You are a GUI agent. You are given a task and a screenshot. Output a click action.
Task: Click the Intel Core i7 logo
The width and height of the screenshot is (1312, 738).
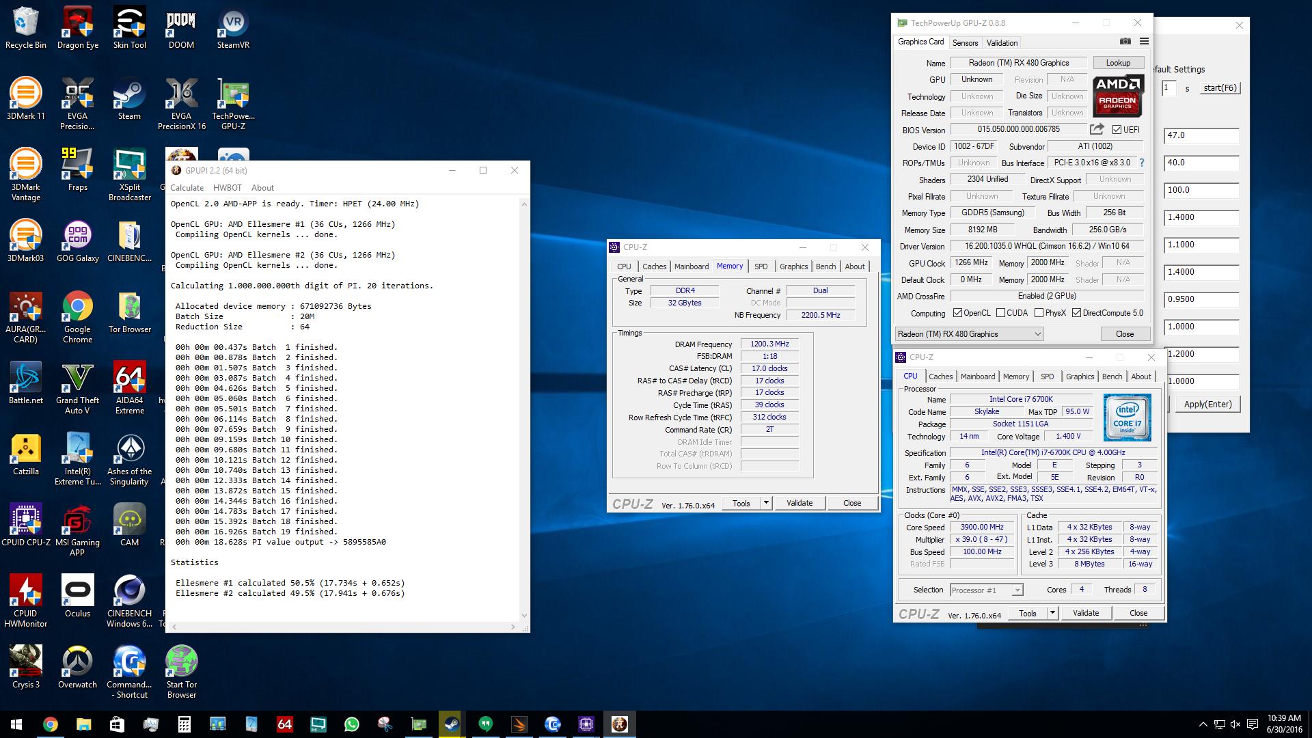click(x=1127, y=417)
